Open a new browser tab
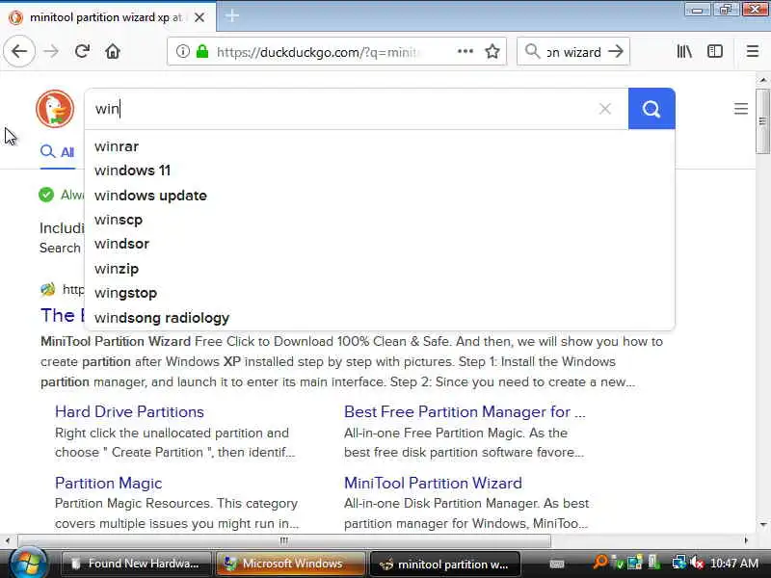Image resolution: width=771 pixels, height=578 pixels. (x=232, y=15)
